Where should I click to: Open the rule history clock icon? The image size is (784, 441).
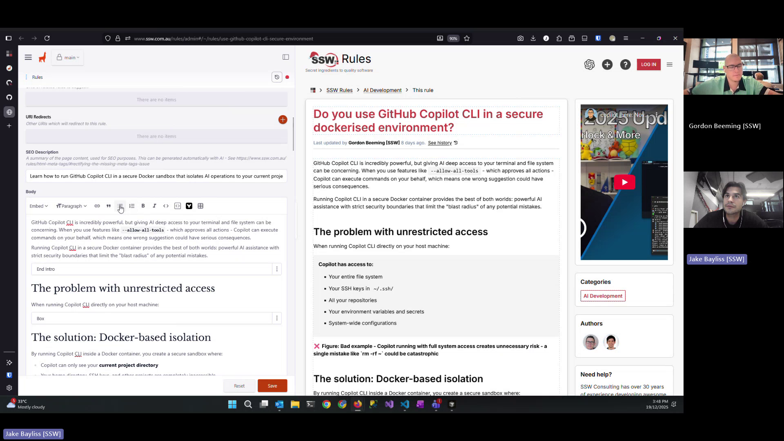[277, 77]
